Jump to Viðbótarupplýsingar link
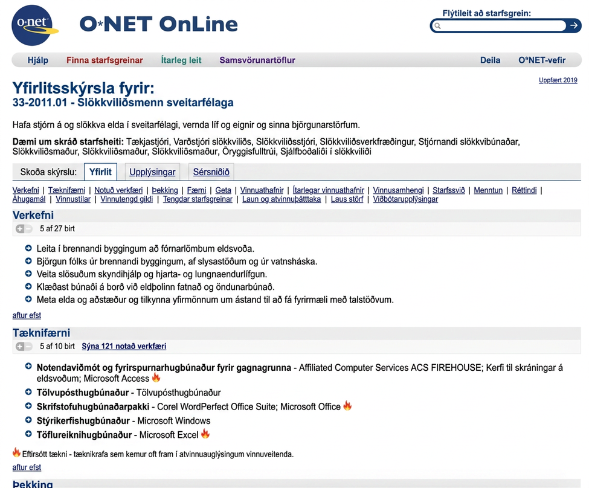This screenshot has width=589, height=488. (x=405, y=199)
